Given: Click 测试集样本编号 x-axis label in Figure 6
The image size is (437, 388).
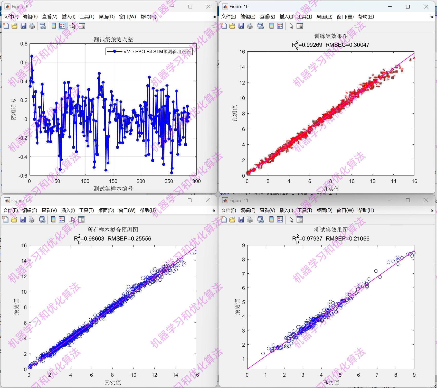Looking at the screenshot, I should pos(113,189).
